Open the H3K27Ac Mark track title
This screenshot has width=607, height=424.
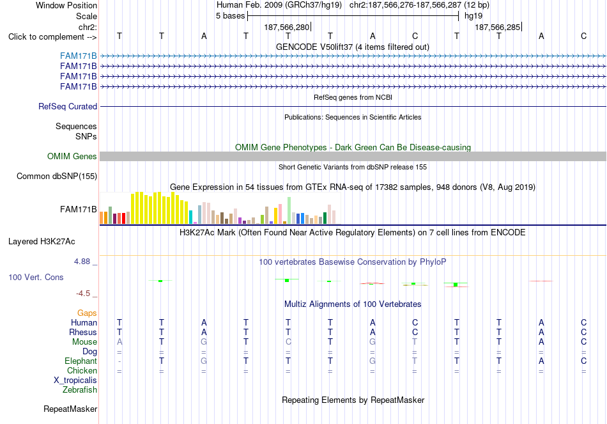tap(352, 233)
